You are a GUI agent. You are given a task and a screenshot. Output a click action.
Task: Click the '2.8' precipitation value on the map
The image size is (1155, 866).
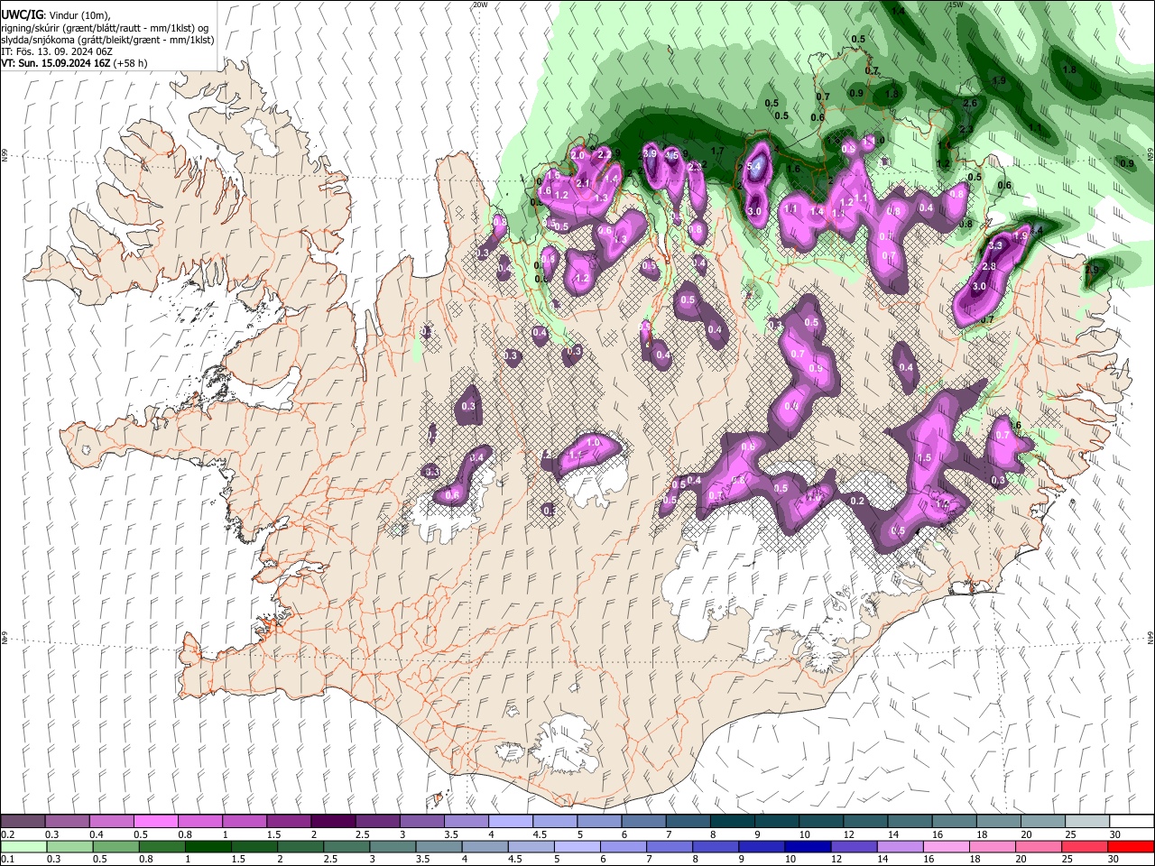pyautogui.click(x=988, y=266)
